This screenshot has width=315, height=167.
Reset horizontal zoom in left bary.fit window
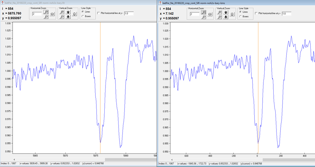click(x=52, y=15)
